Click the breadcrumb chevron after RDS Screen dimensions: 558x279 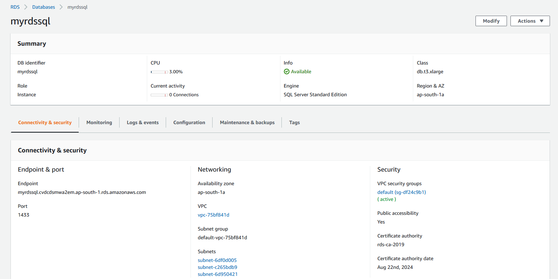coord(26,7)
